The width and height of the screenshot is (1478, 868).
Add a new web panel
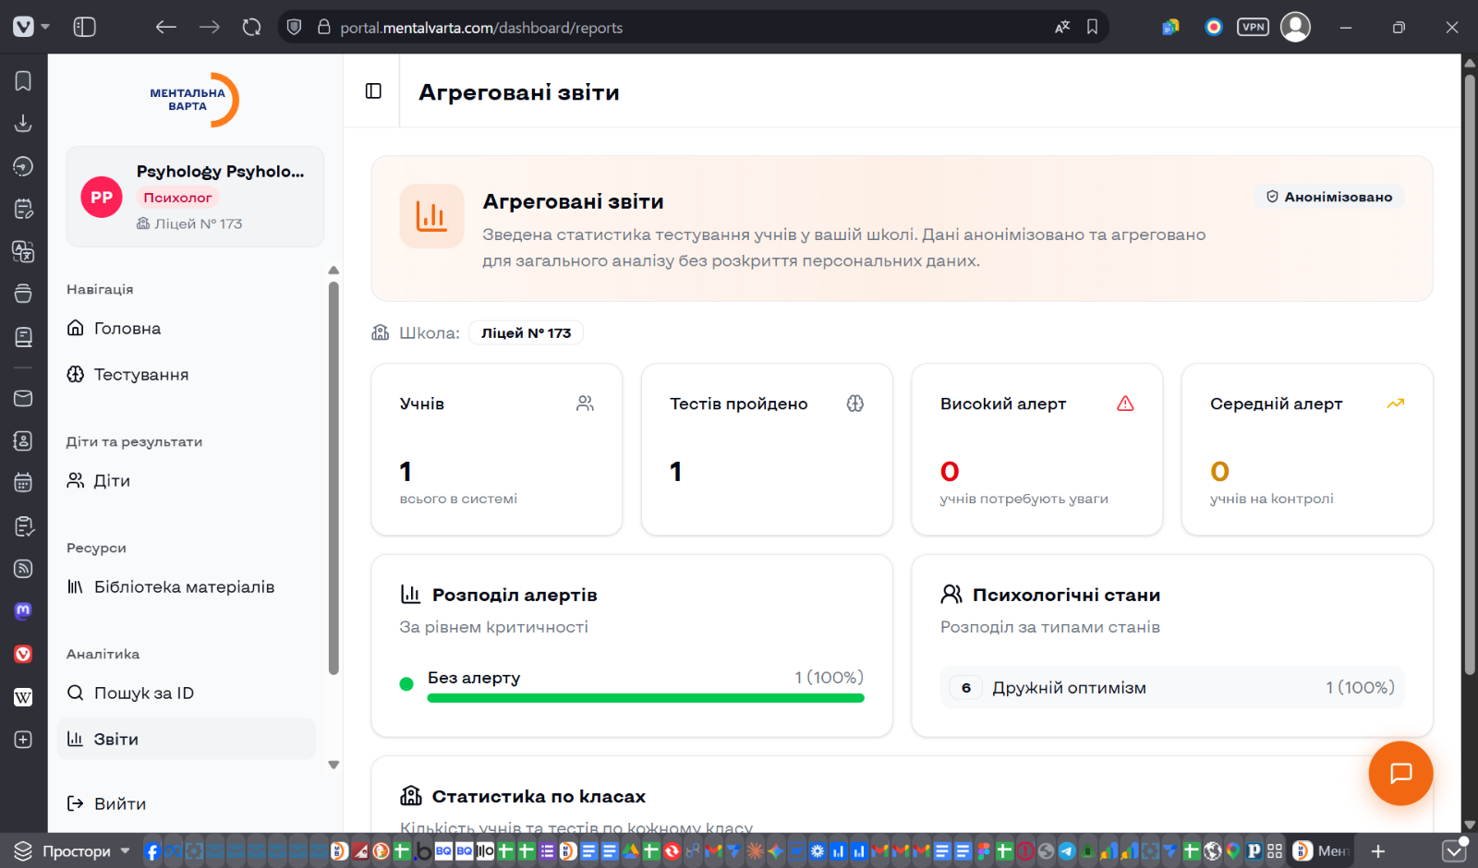23,740
